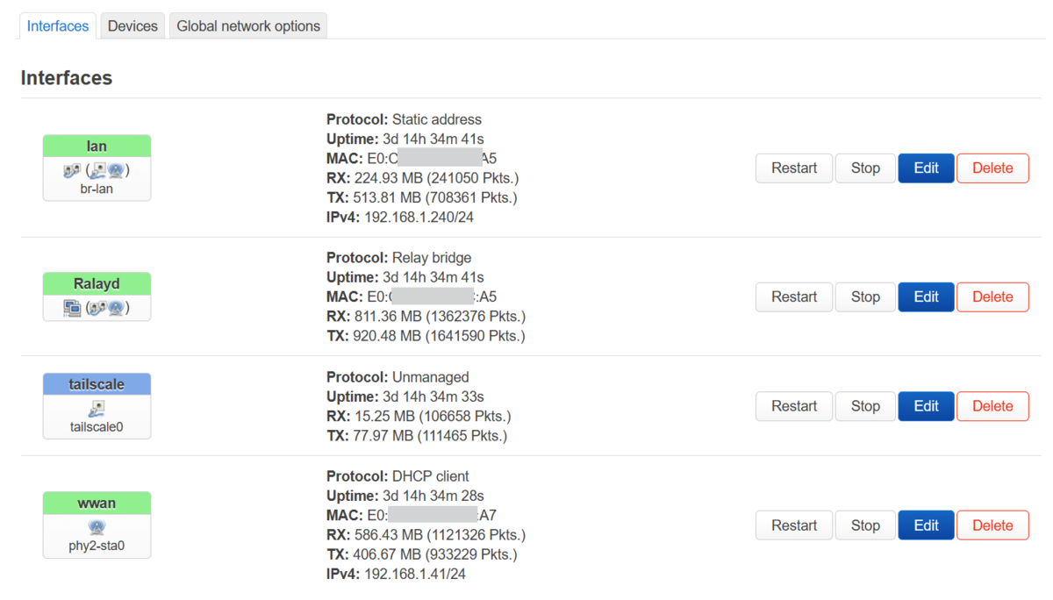This screenshot has height=600, width=1053.
Task: Delete the wwan interface
Action: (x=992, y=525)
